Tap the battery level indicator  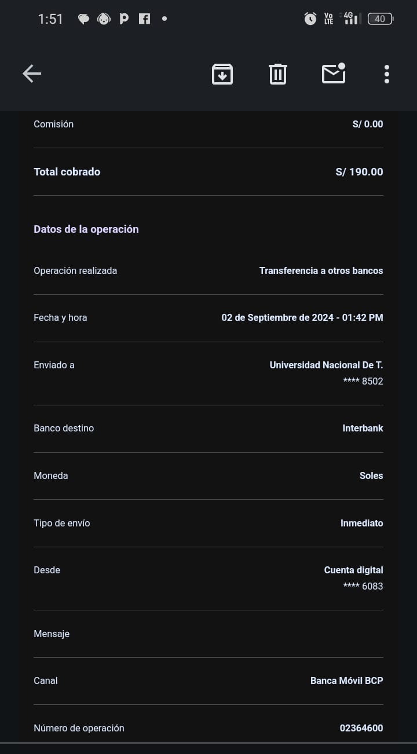pos(380,19)
